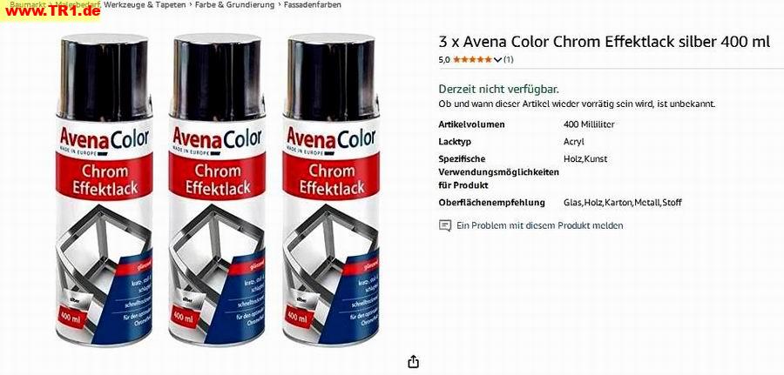This screenshot has width=784, height=375.
Task: Click the right Avena Color spray can
Action: (331, 190)
